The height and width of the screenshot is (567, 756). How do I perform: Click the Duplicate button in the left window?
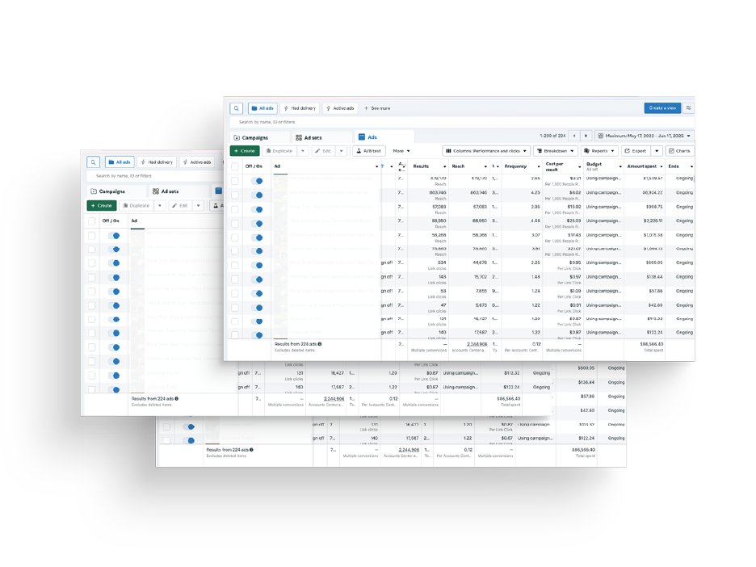137,205
